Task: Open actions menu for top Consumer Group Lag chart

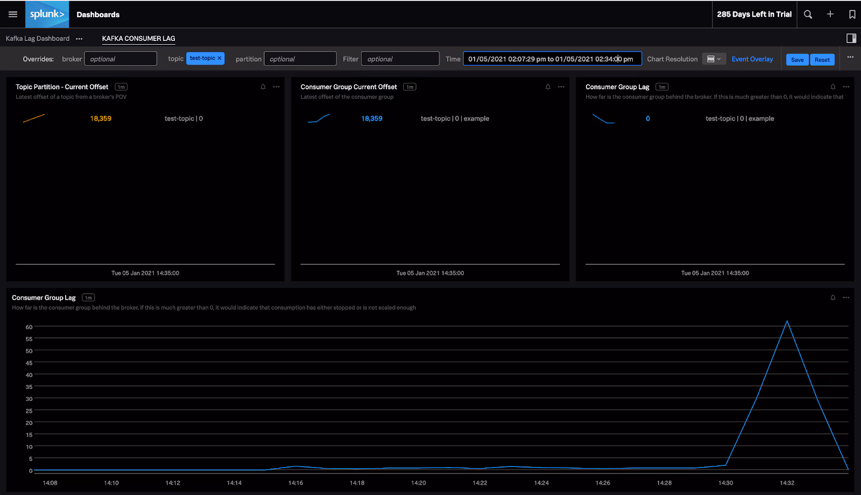Action: [x=846, y=87]
